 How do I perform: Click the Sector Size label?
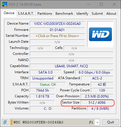(71, 102)
